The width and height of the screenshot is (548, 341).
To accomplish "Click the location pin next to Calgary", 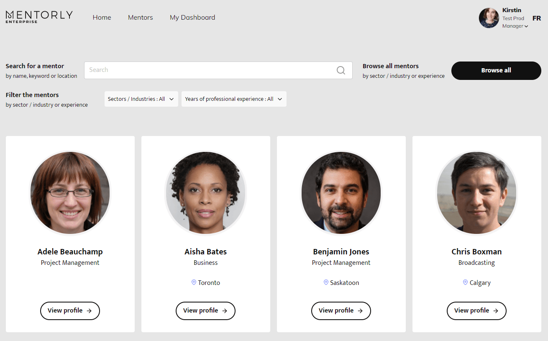I will pyautogui.click(x=465, y=282).
